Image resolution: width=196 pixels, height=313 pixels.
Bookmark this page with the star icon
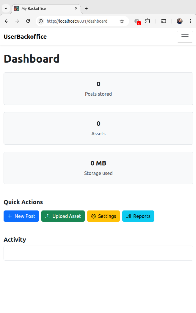(122, 21)
